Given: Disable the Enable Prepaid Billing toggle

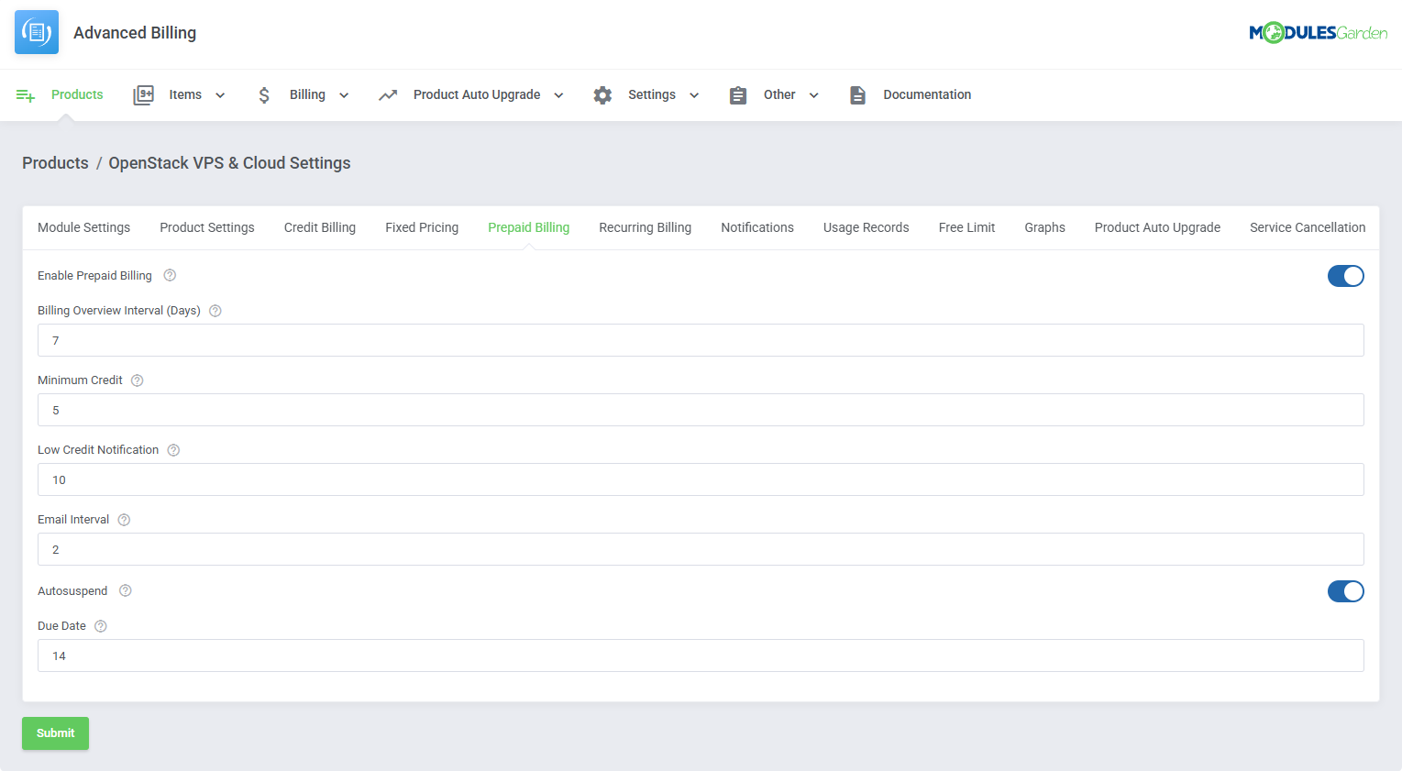Looking at the screenshot, I should click(x=1345, y=276).
